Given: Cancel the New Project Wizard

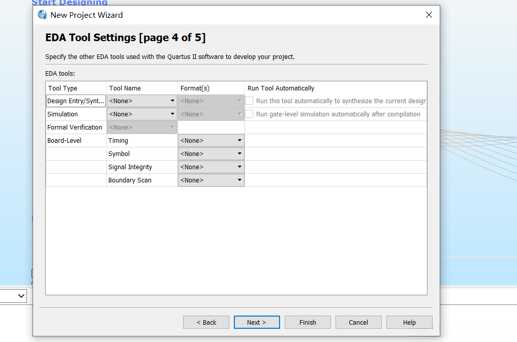Looking at the screenshot, I should tap(358, 322).
